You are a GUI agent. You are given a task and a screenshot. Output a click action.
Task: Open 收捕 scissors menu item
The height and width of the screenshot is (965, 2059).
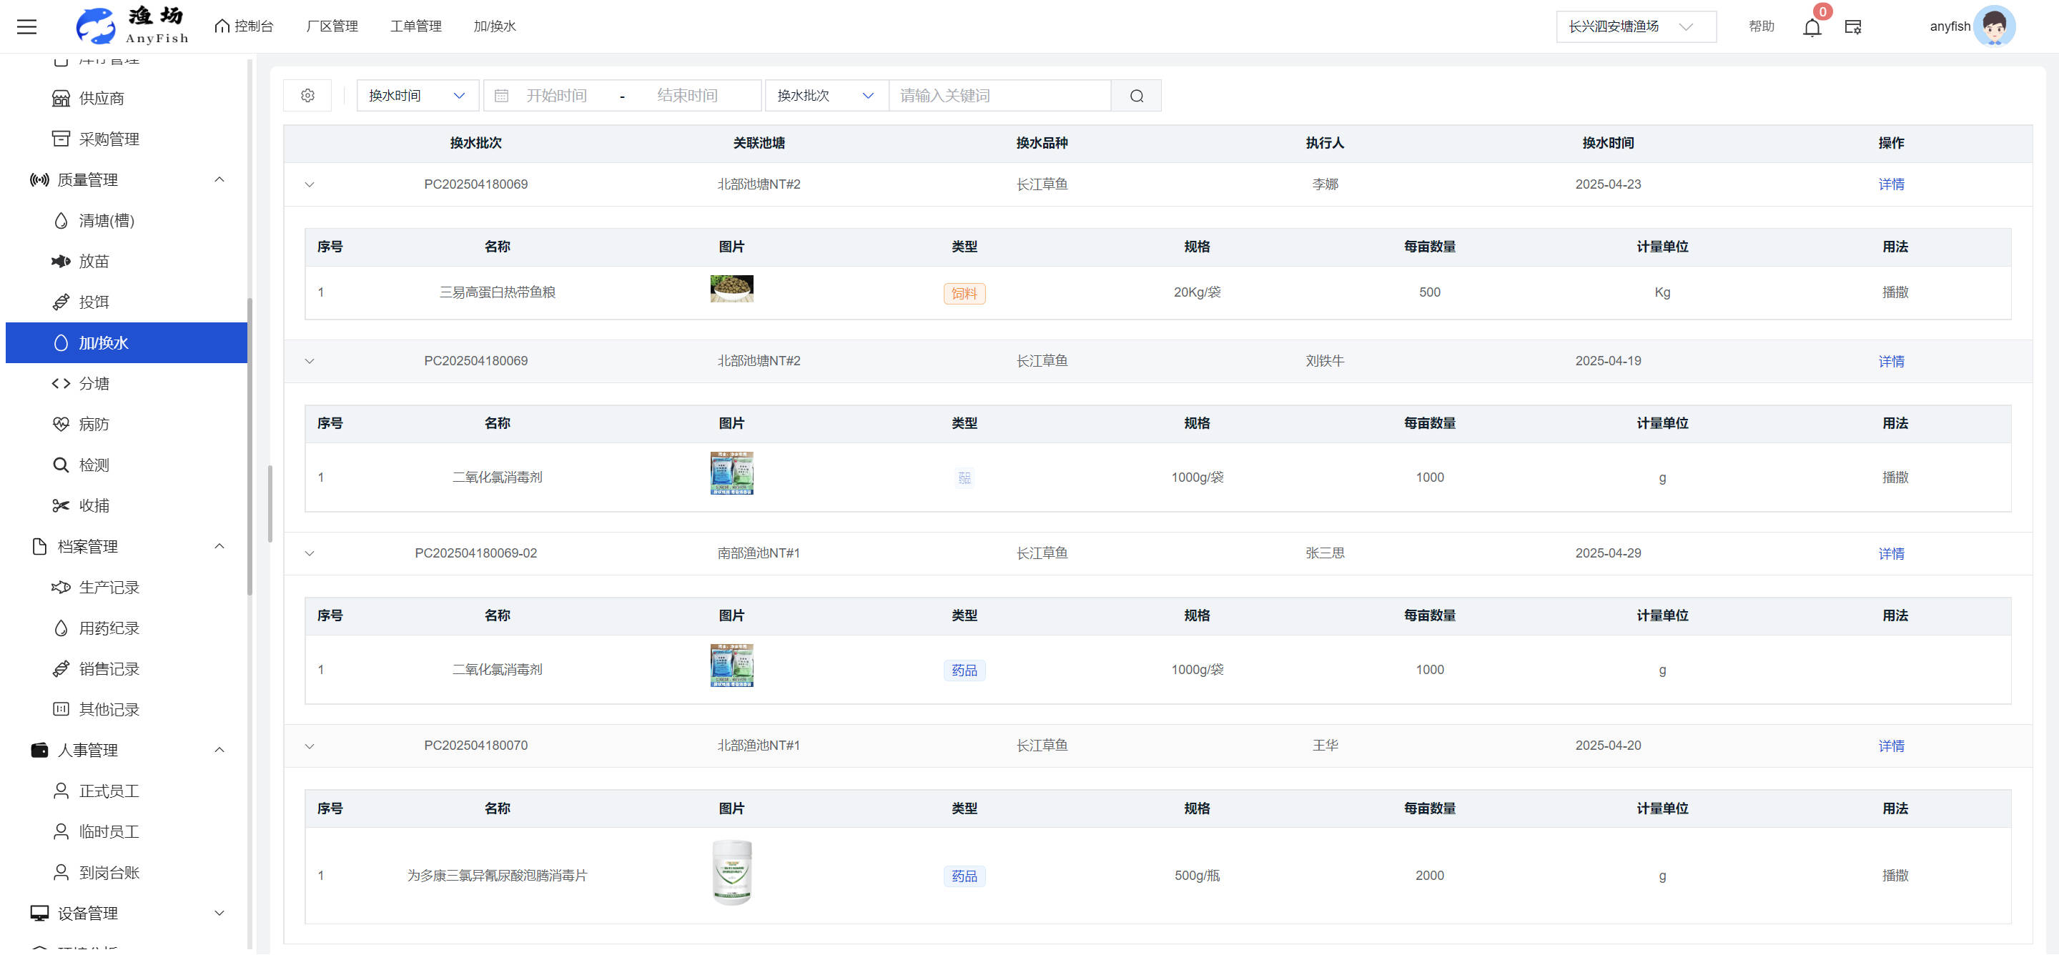[94, 505]
